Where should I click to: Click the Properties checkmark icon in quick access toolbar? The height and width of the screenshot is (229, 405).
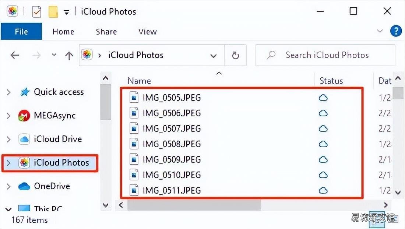[x=37, y=12]
